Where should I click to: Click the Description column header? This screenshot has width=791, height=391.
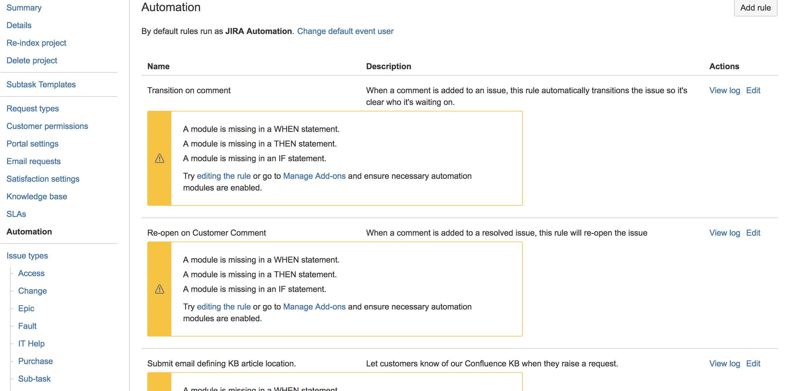388,66
